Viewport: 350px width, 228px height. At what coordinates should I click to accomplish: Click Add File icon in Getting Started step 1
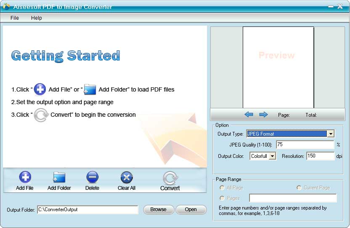(x=40, y=89)
